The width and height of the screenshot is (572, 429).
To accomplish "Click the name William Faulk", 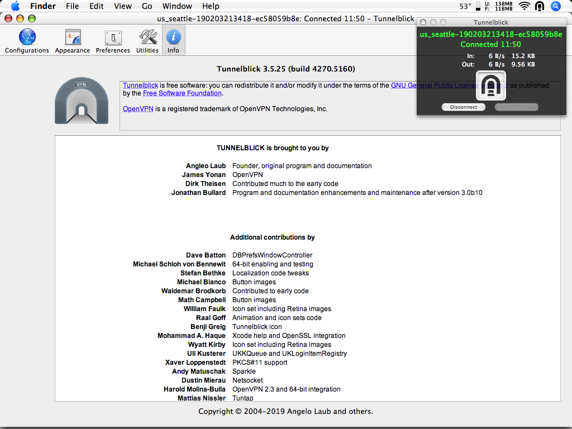I will point(204,308).
